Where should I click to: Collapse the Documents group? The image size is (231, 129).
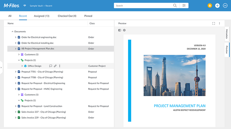12,31
